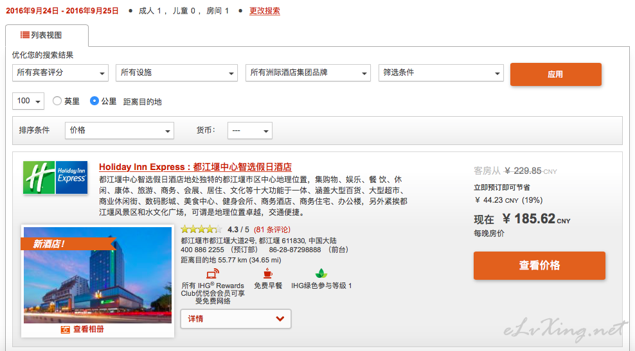Open the 筛选条件 filter dropdown
The width and height of the screenshot is (635, 351).
point(441,73)
